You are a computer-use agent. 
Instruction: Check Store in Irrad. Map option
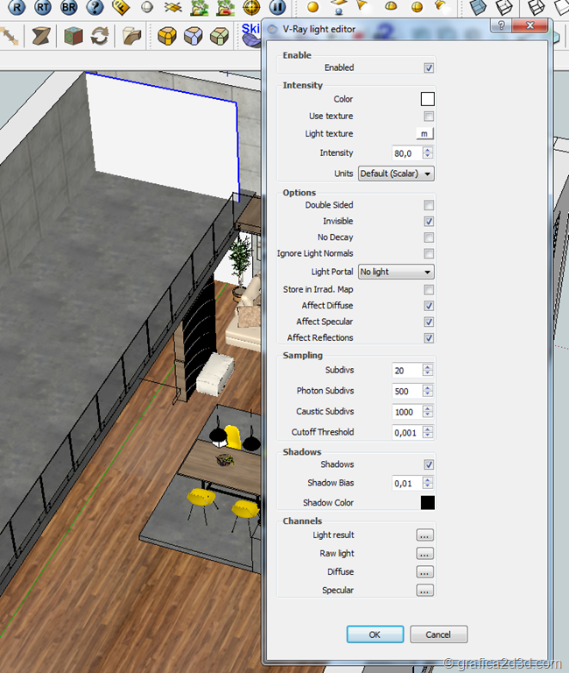[x=428, y=290]
